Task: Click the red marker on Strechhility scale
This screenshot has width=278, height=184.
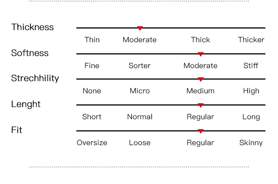Action: coord(201,79)
